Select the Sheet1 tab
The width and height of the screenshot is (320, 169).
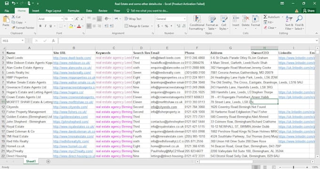31,161
